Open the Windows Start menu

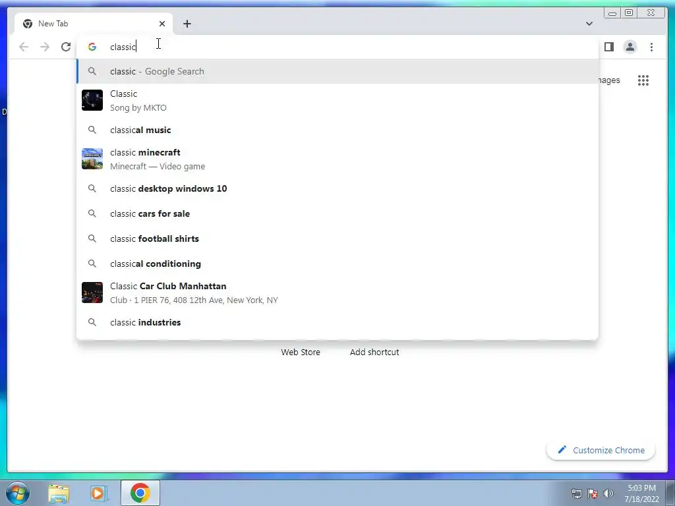[18, 493]
